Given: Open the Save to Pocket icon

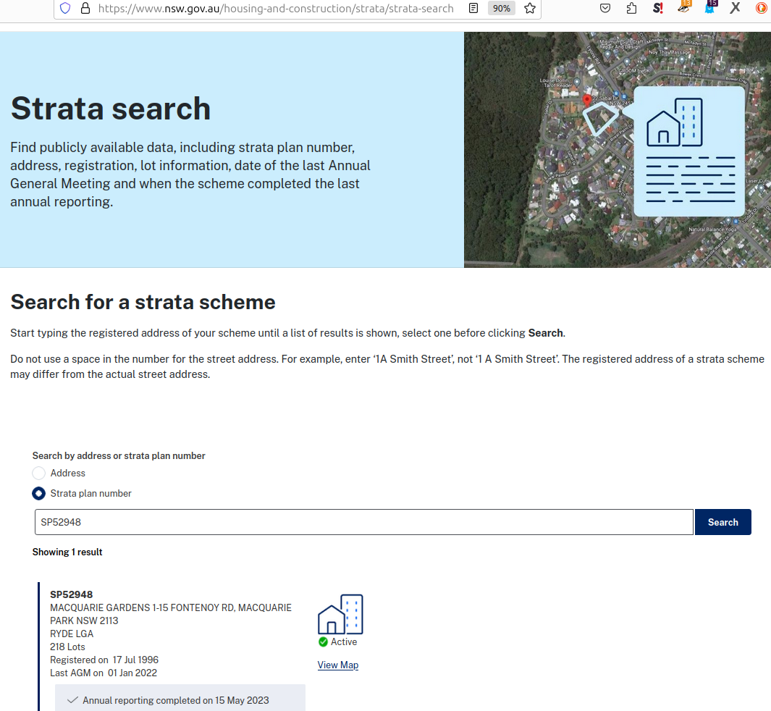Looking at the screenshot, I should 605,9.
